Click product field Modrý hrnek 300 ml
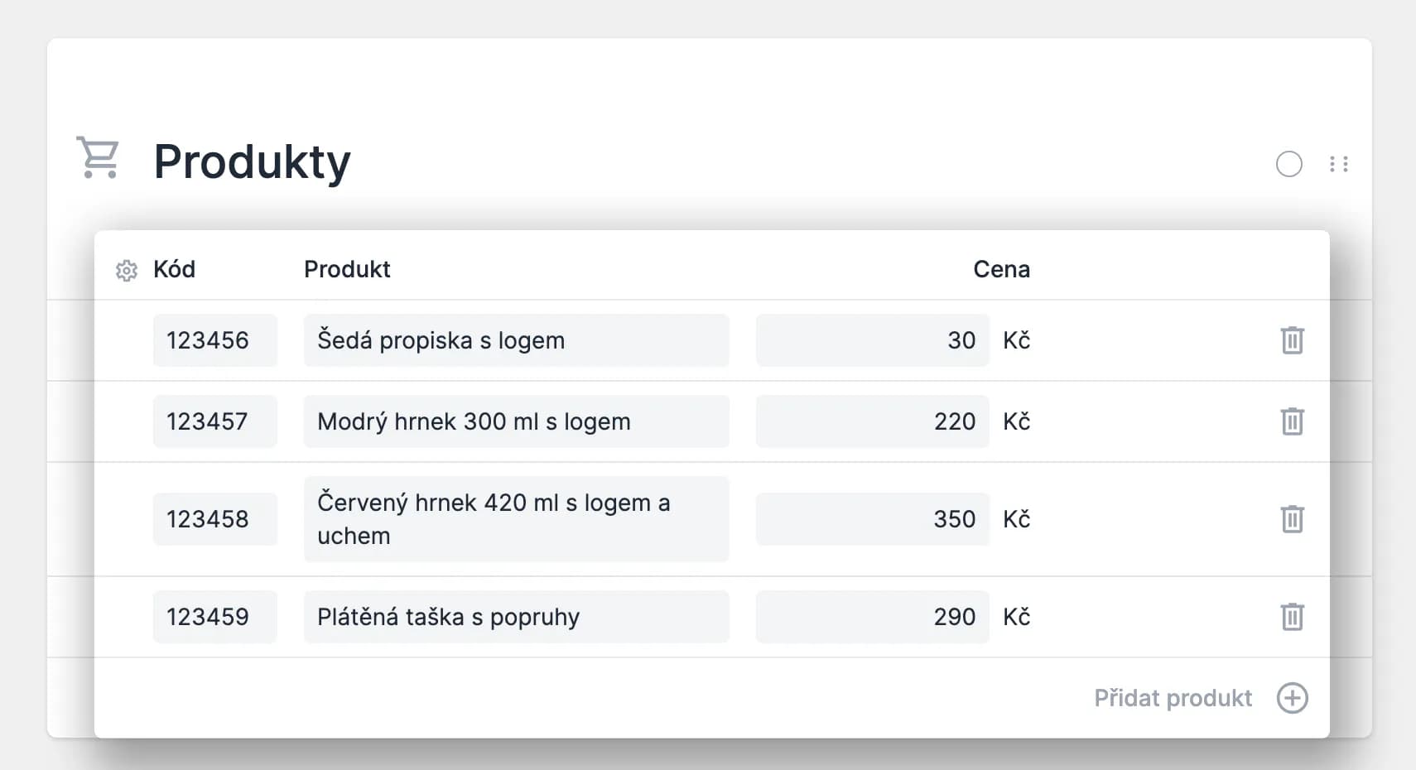Image resolution: width=1416 pixels, height=770 pixels. (x=516, y=421)
